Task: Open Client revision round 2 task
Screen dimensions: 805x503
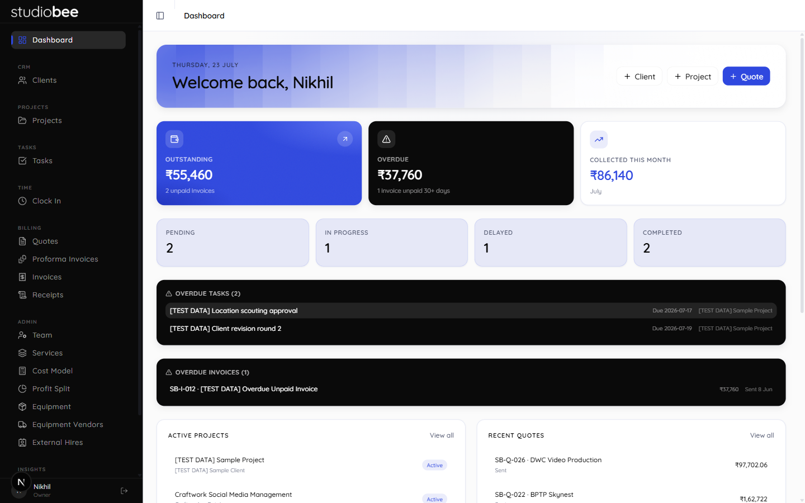Action: point(471,329)
